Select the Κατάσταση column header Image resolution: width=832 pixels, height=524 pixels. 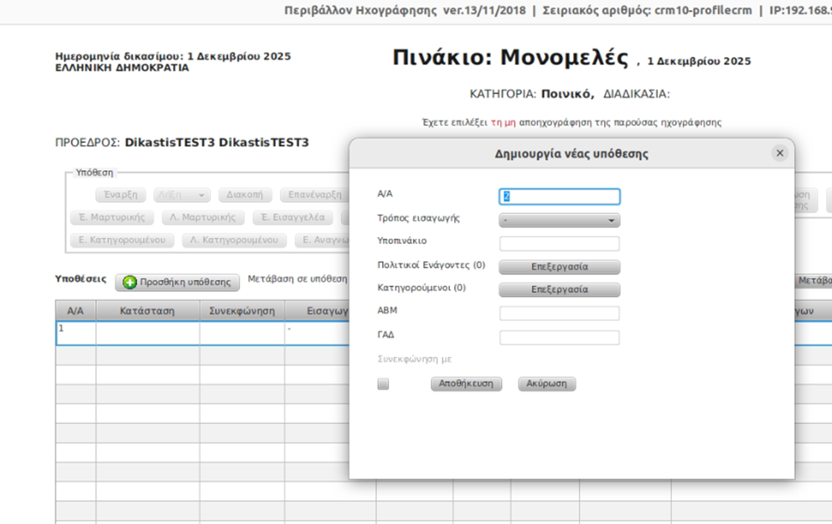coord(147,311)
